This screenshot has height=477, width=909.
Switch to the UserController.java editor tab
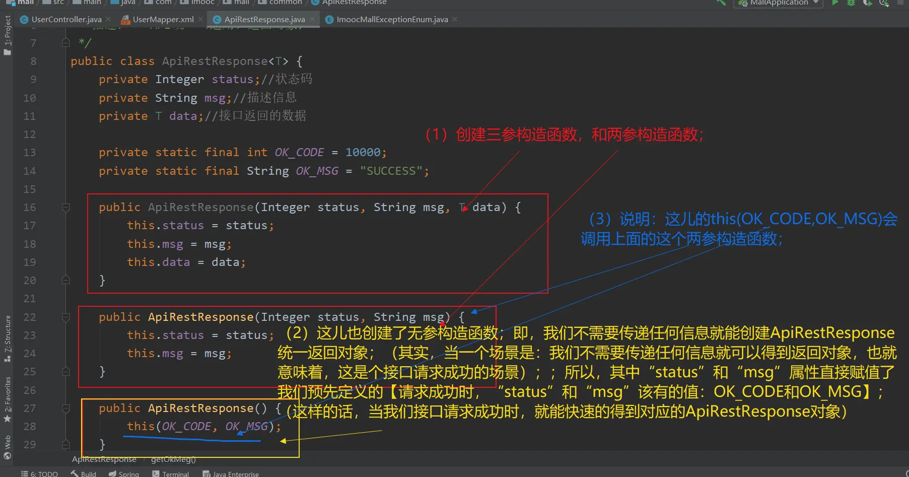coord(66,19)
